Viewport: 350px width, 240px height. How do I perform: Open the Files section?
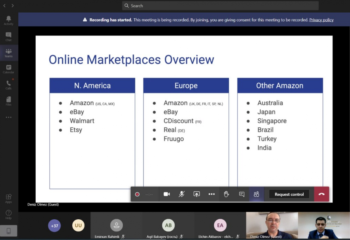point(8,101)
